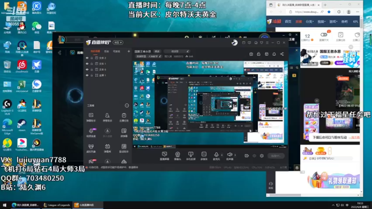Screen dimensions: 372x209
Task: Open the download tool in second toolbox row
Action: (x=107, y=133)
